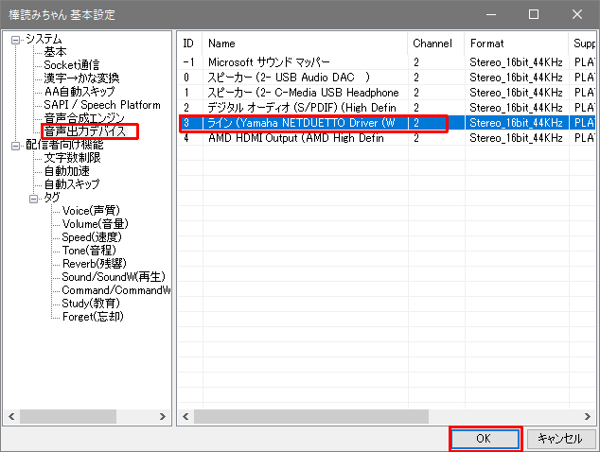Select the システム root node label
This screenshot has width=600, height=452.
[x=44, y=39]
